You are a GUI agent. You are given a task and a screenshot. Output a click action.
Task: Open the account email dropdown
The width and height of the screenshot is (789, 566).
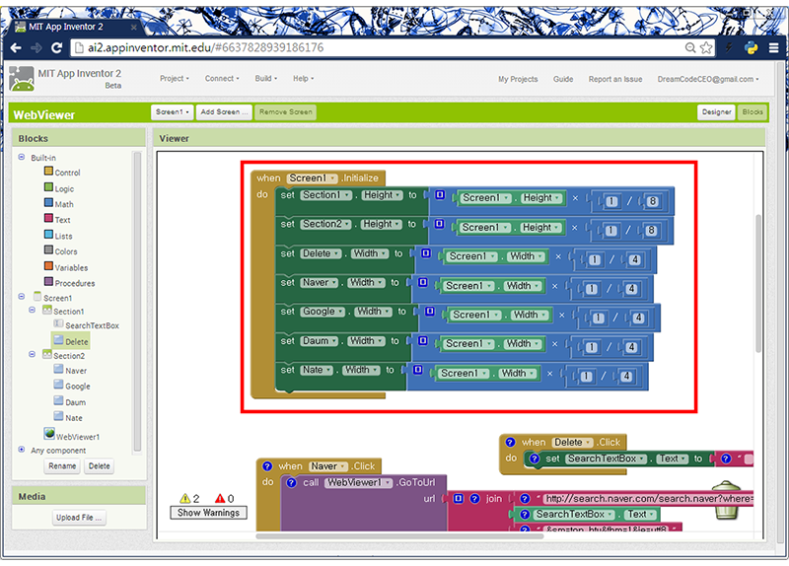(x=707, y=79)
